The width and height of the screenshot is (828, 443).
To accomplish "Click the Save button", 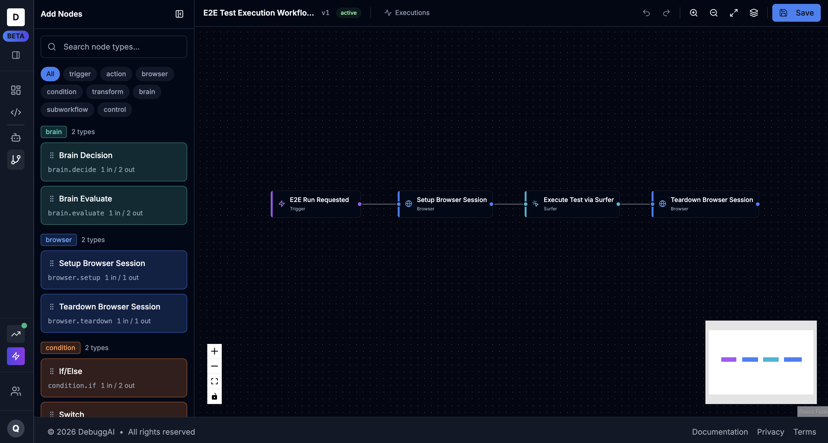I will click(x=796, y=13).
